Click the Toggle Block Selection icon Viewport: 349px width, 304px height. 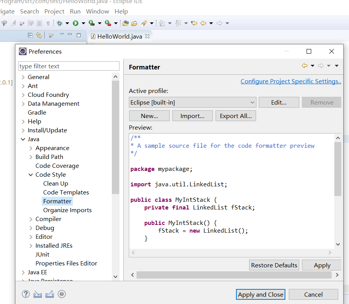[39, 23]
